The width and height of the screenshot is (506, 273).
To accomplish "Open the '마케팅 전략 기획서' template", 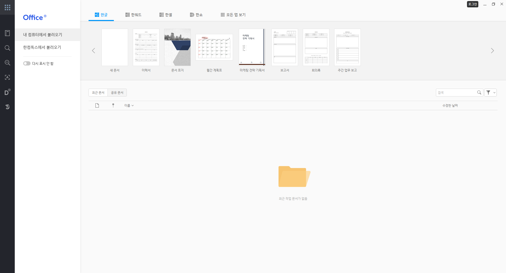I will 252,47.
